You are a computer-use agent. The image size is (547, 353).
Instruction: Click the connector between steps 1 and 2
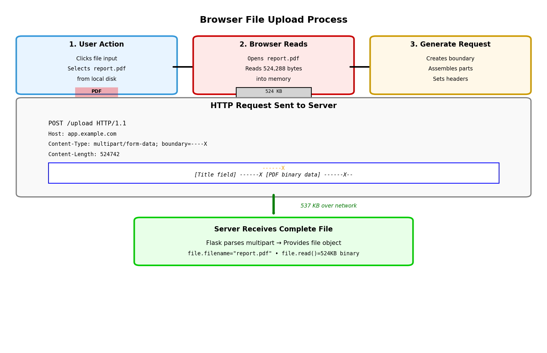coord(183,67)
